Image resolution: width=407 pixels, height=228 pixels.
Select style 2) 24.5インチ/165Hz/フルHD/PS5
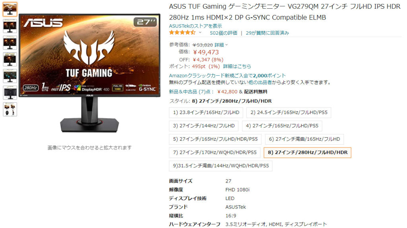(289, 113)
